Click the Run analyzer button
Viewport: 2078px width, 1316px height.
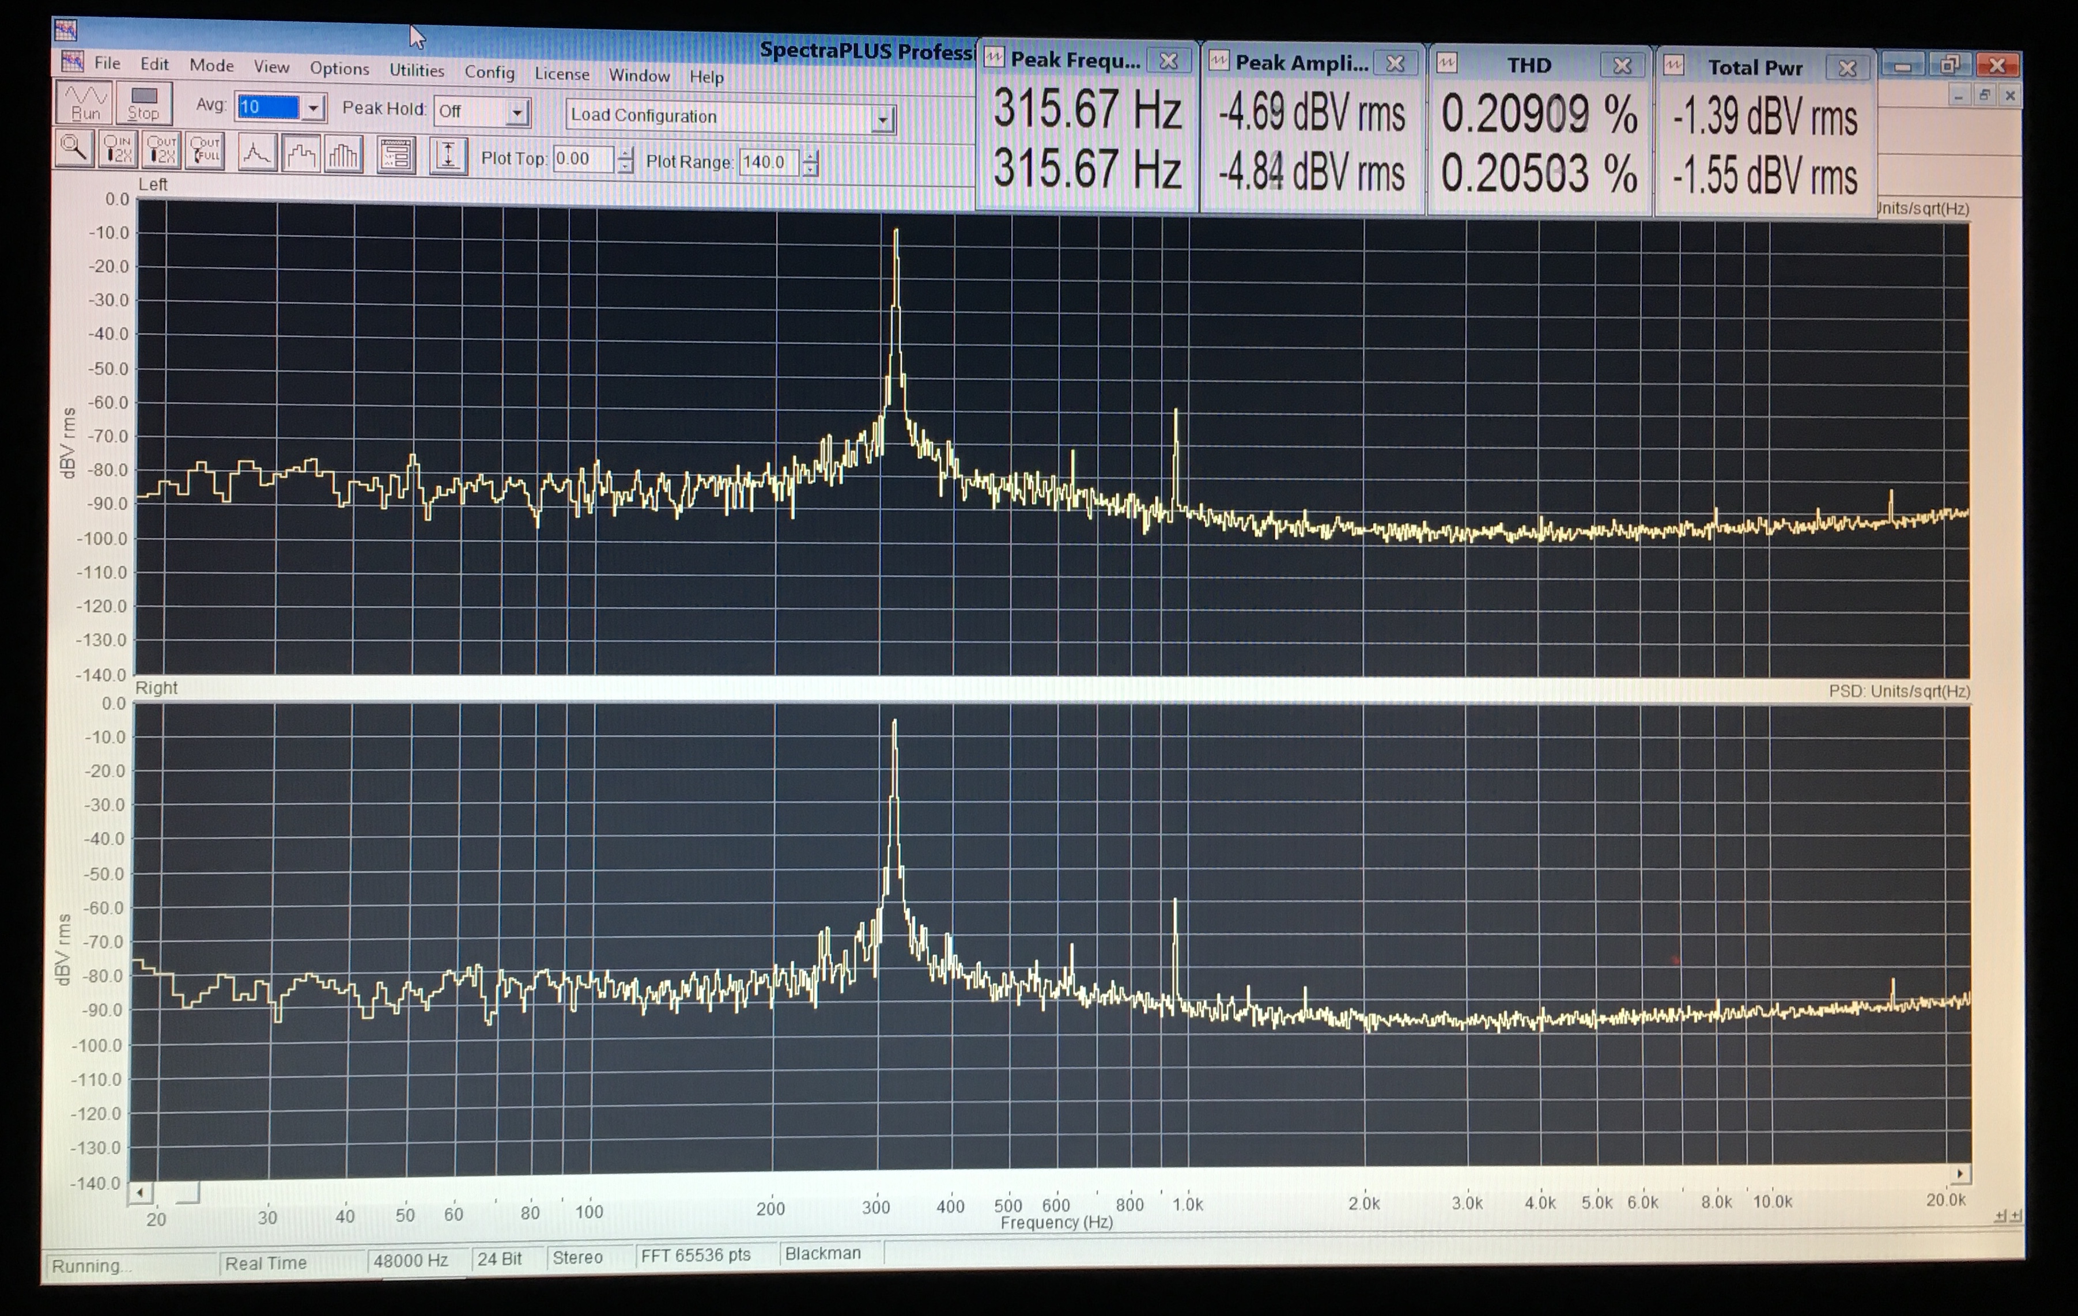click(x=85, y=103)
